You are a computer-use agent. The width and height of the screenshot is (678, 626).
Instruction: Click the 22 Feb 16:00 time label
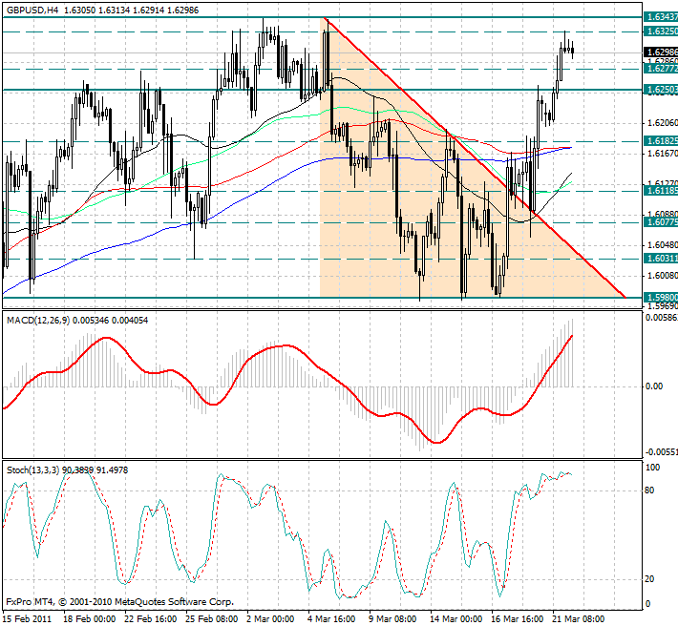point(151,618)
